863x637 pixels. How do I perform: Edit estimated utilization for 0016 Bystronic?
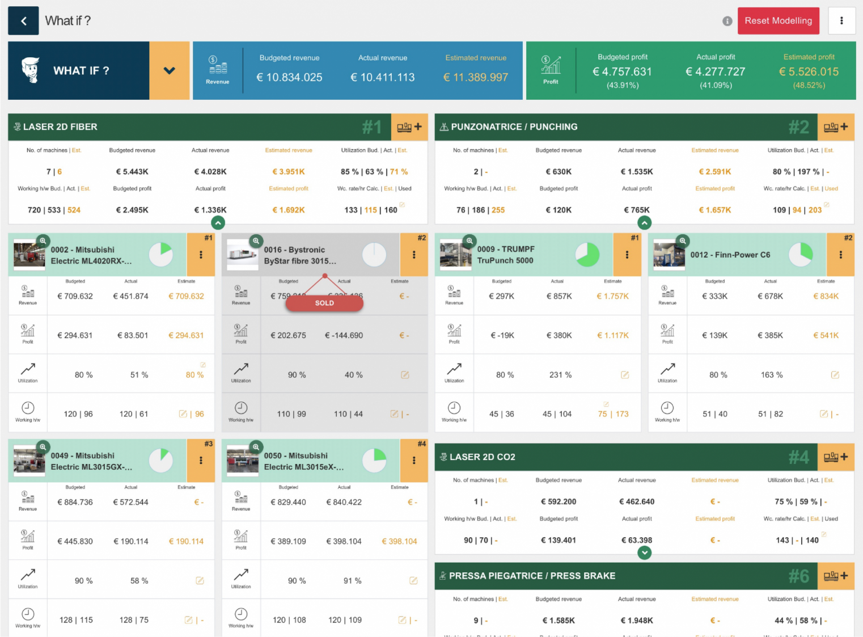click(x=405, y=375)
